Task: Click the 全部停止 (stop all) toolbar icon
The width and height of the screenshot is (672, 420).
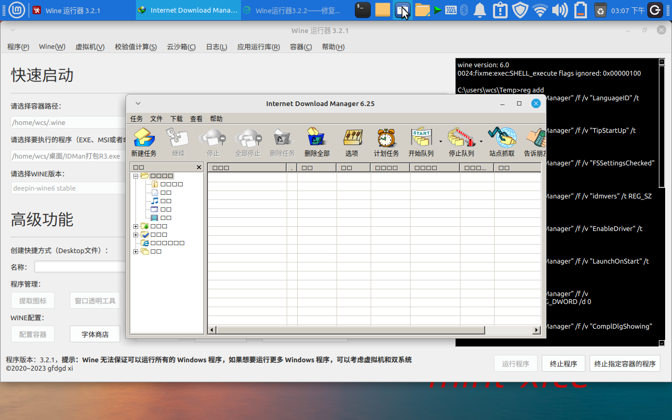Action: 247,139
